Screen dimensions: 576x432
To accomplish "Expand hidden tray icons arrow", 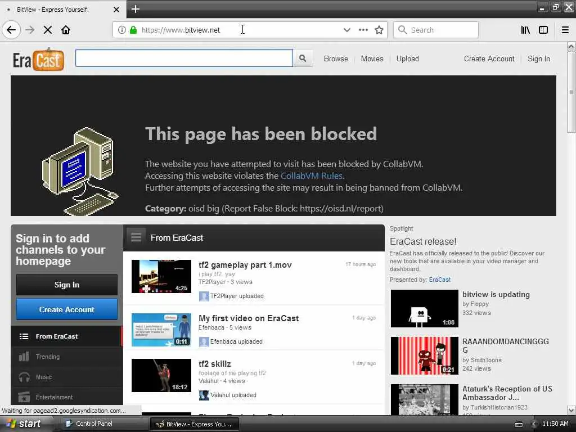I will click(534, 424).
